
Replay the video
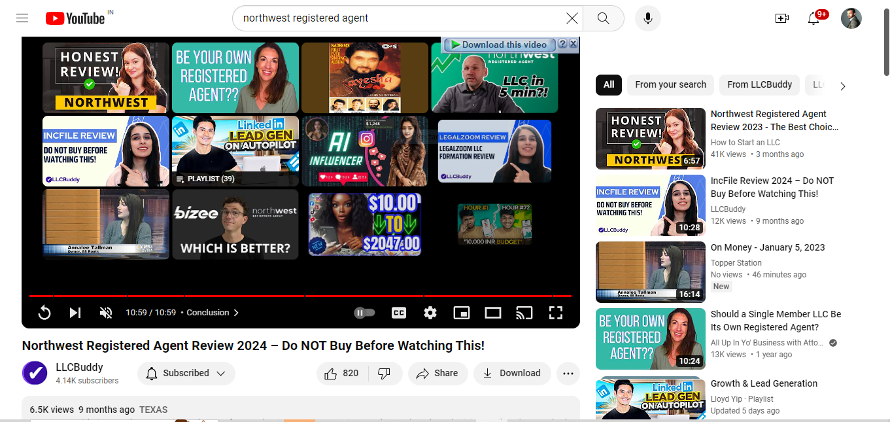(44, 313)
